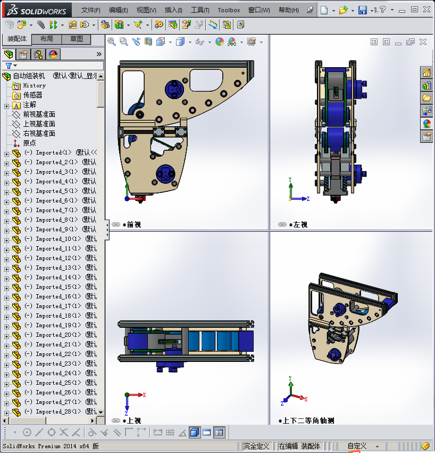Click the Apply Scene icon
435x453 pixels.
coord(232,42)
